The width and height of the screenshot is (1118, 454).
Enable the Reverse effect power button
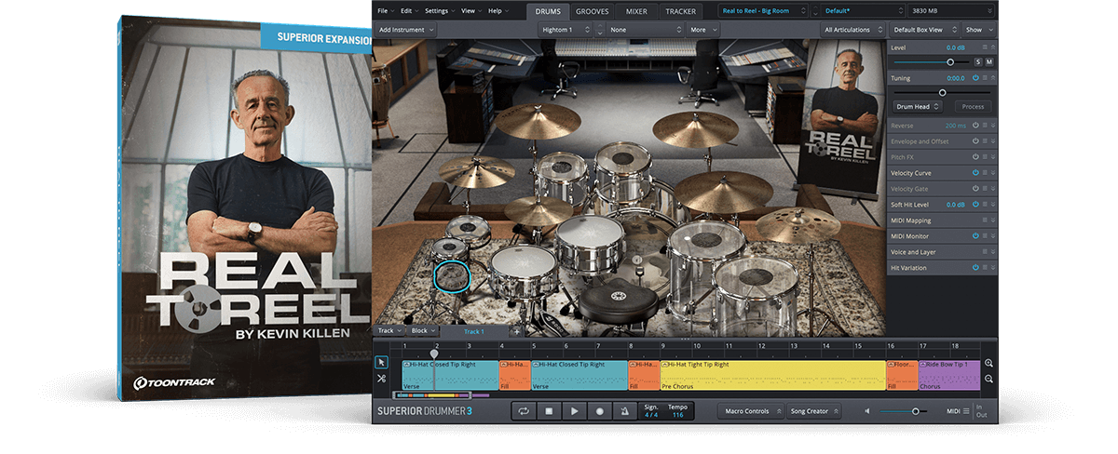coord(975,126)
